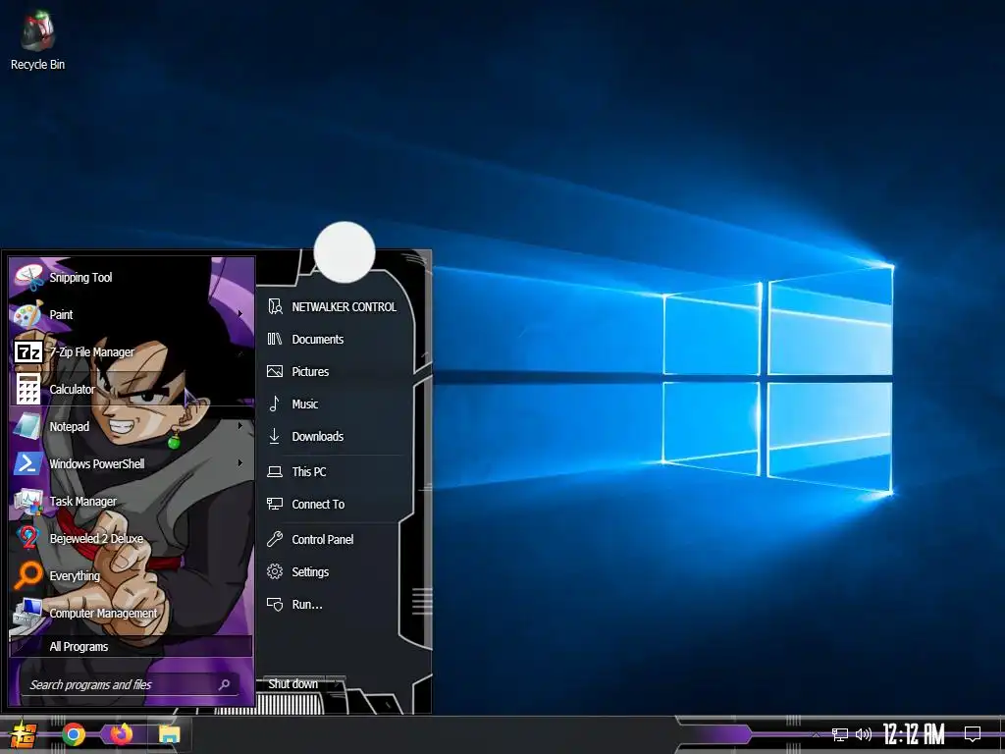The width and height of the screenshot is (1005, 754).
Task: Select Snipping Tool program label
Action: pos(80,277)
